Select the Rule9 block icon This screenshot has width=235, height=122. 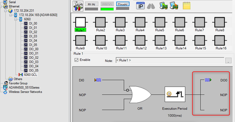81,40
